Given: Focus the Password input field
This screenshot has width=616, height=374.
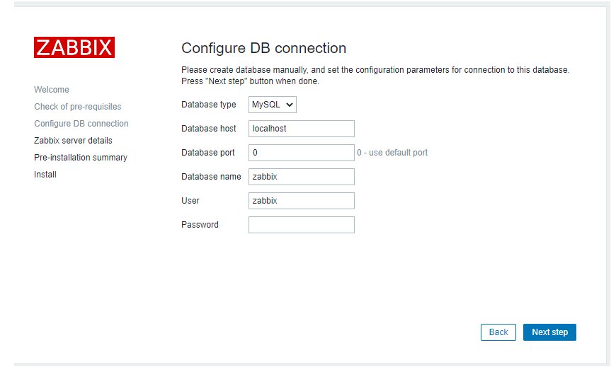Looking at the screenshot, I should (302, 225).
